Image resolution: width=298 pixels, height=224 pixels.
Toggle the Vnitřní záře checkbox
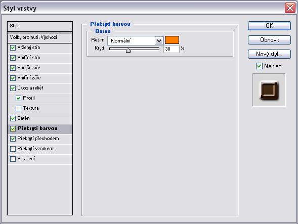13,78
